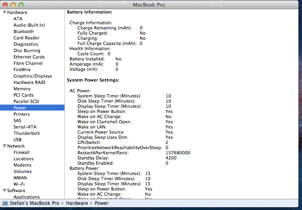Click the MacBook Pro window title

pyautogui.click(x=149, y=5)
